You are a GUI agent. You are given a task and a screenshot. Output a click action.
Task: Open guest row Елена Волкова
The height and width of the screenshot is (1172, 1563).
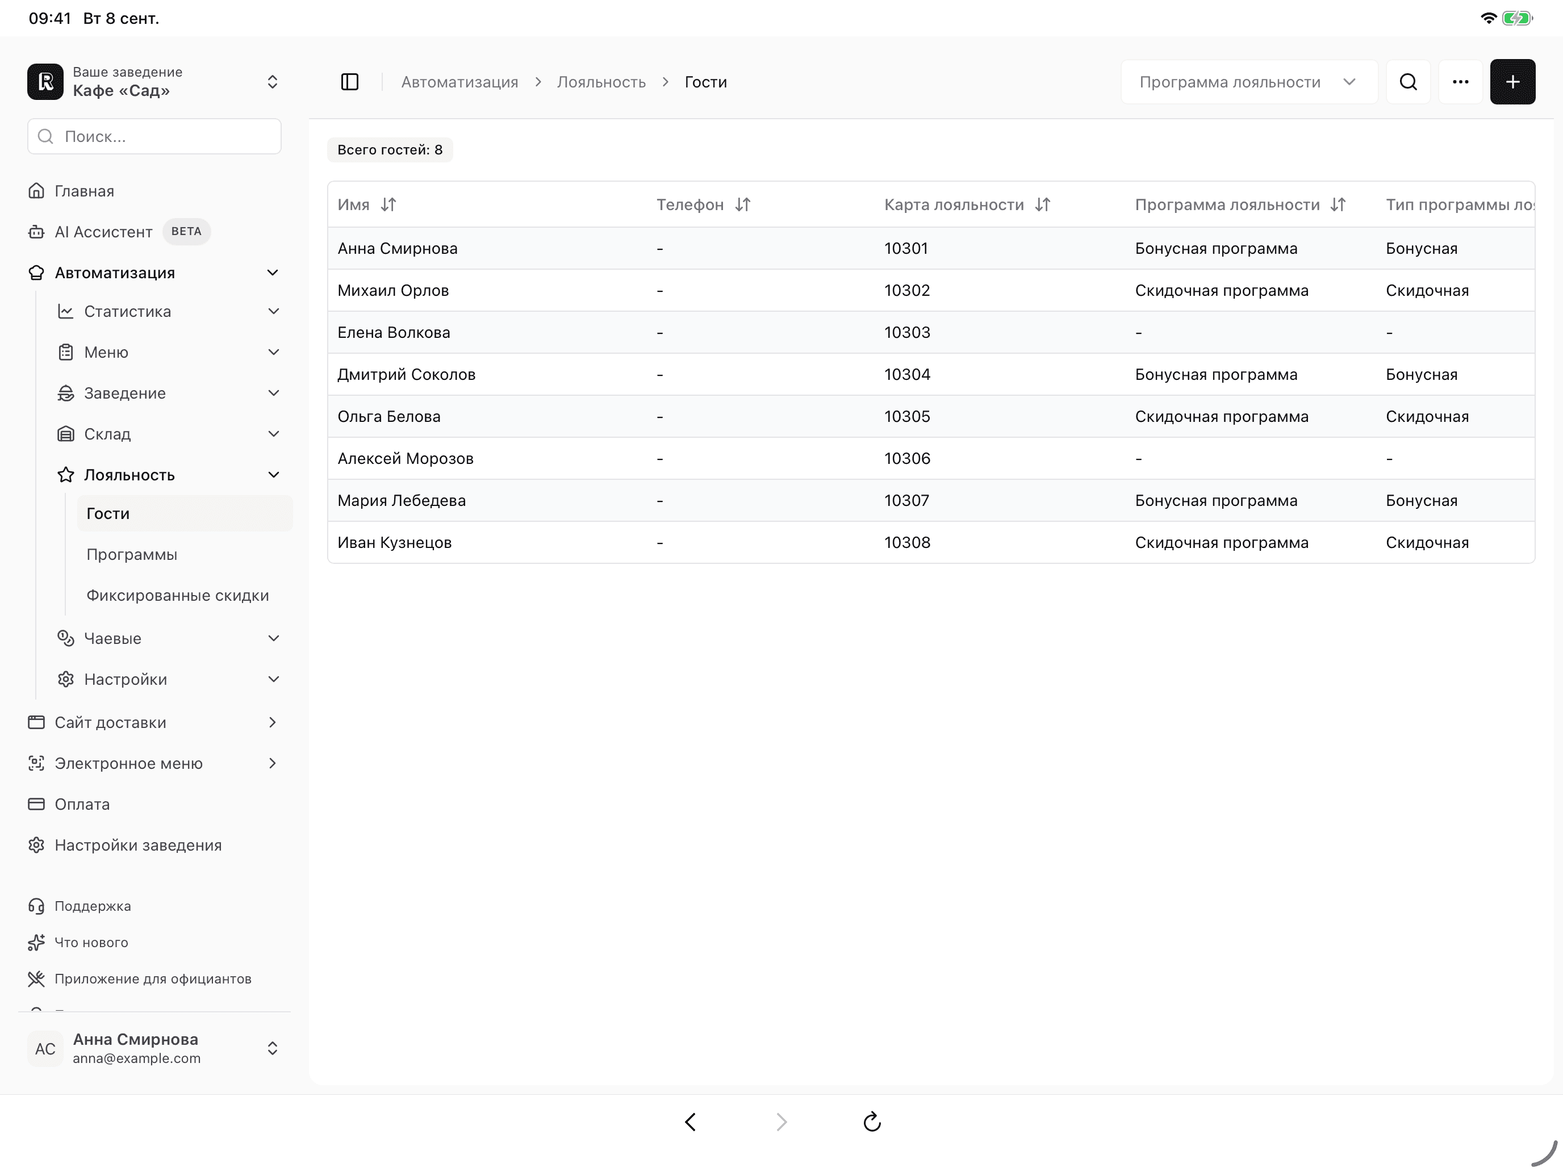click(931, 332)
